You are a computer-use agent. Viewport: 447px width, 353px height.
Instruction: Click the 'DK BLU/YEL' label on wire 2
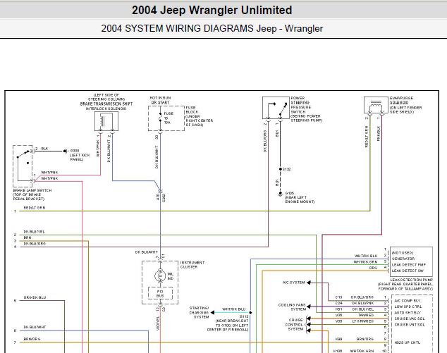click(x=35, y=232)
